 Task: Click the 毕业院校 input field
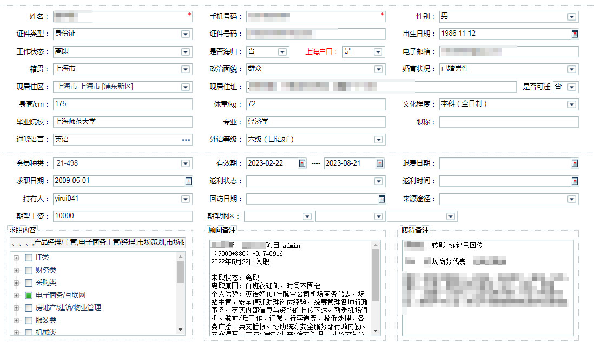pos(123,122)
